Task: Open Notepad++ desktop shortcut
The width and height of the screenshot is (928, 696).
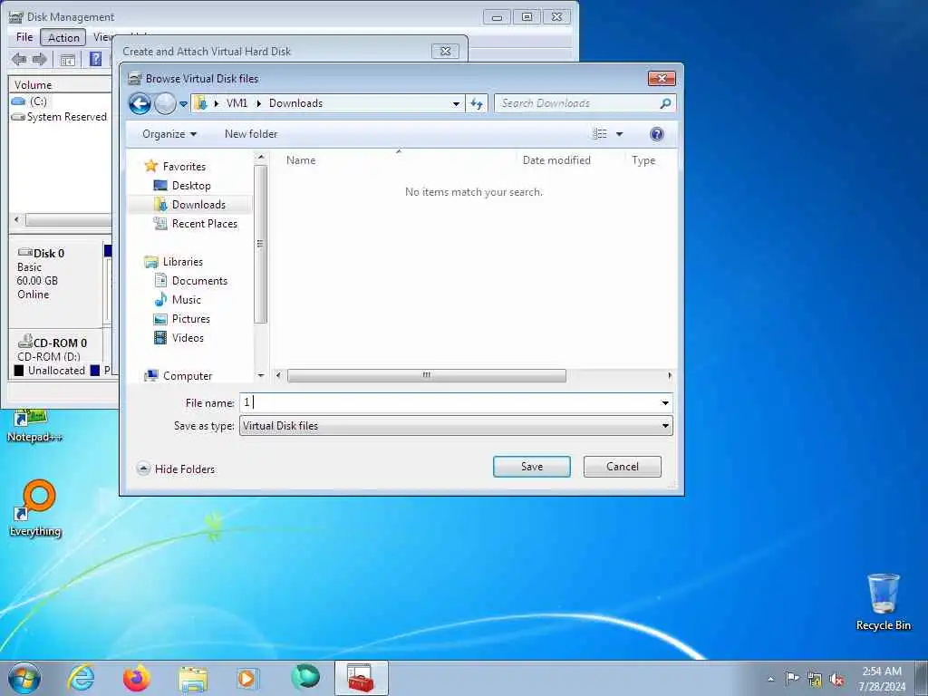Action: coord(35,425)
